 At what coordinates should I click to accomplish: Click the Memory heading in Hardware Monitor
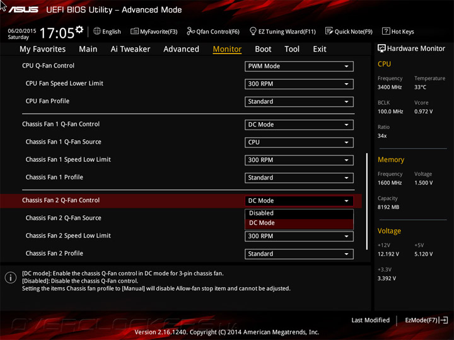391,159
